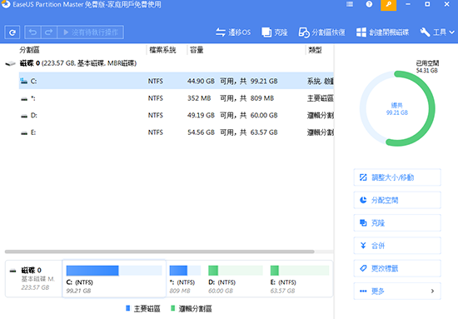Viewport: 458px width, 319px height.
Task: Click the Allocate Space pie icon
Action: coord(363,200)
